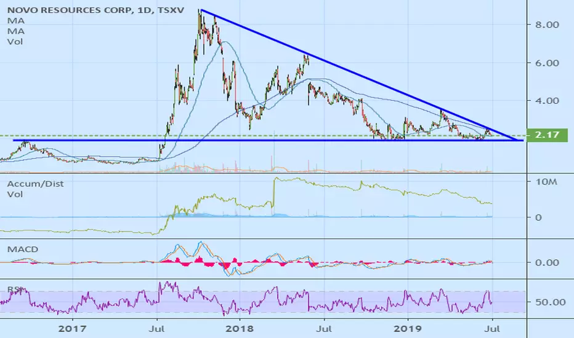Click the 2019 date axis label

407,329
